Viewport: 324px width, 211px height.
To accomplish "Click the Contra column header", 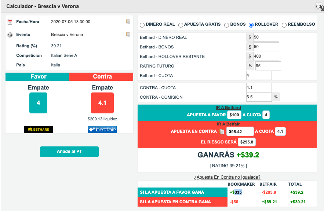I will (x=101, y=76).
